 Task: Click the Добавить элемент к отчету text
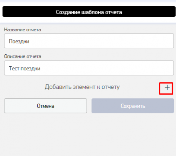[x=82, y=87]
